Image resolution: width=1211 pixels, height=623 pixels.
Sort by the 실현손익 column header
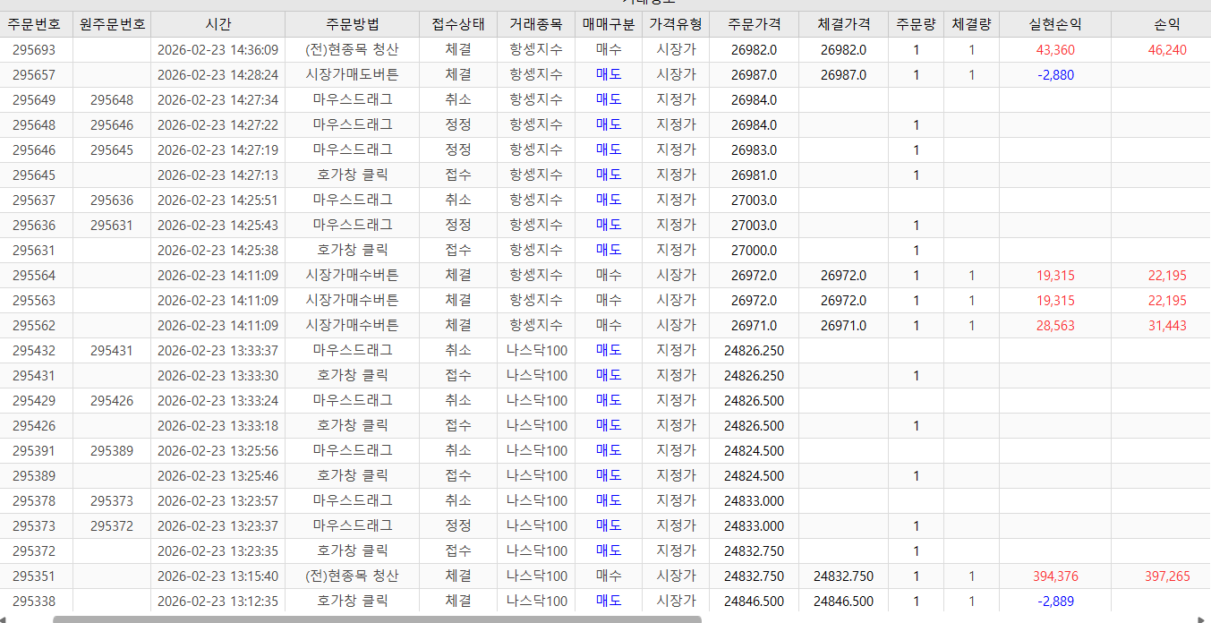pos(1055,24)
